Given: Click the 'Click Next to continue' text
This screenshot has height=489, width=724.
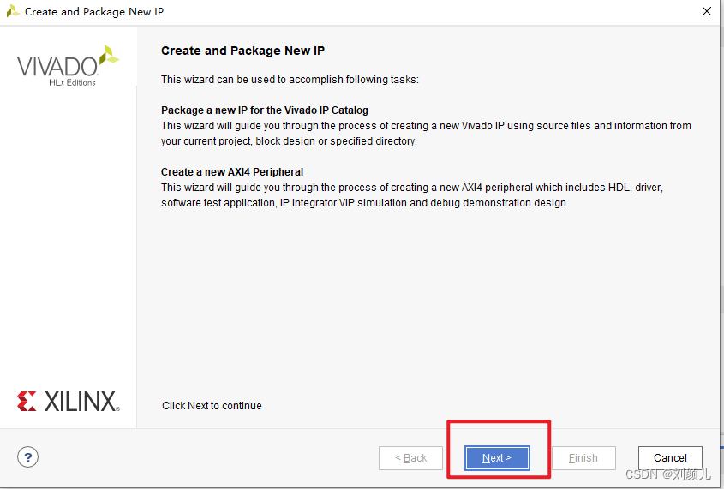Looking at the screenshot, I should tap(212, 405).
